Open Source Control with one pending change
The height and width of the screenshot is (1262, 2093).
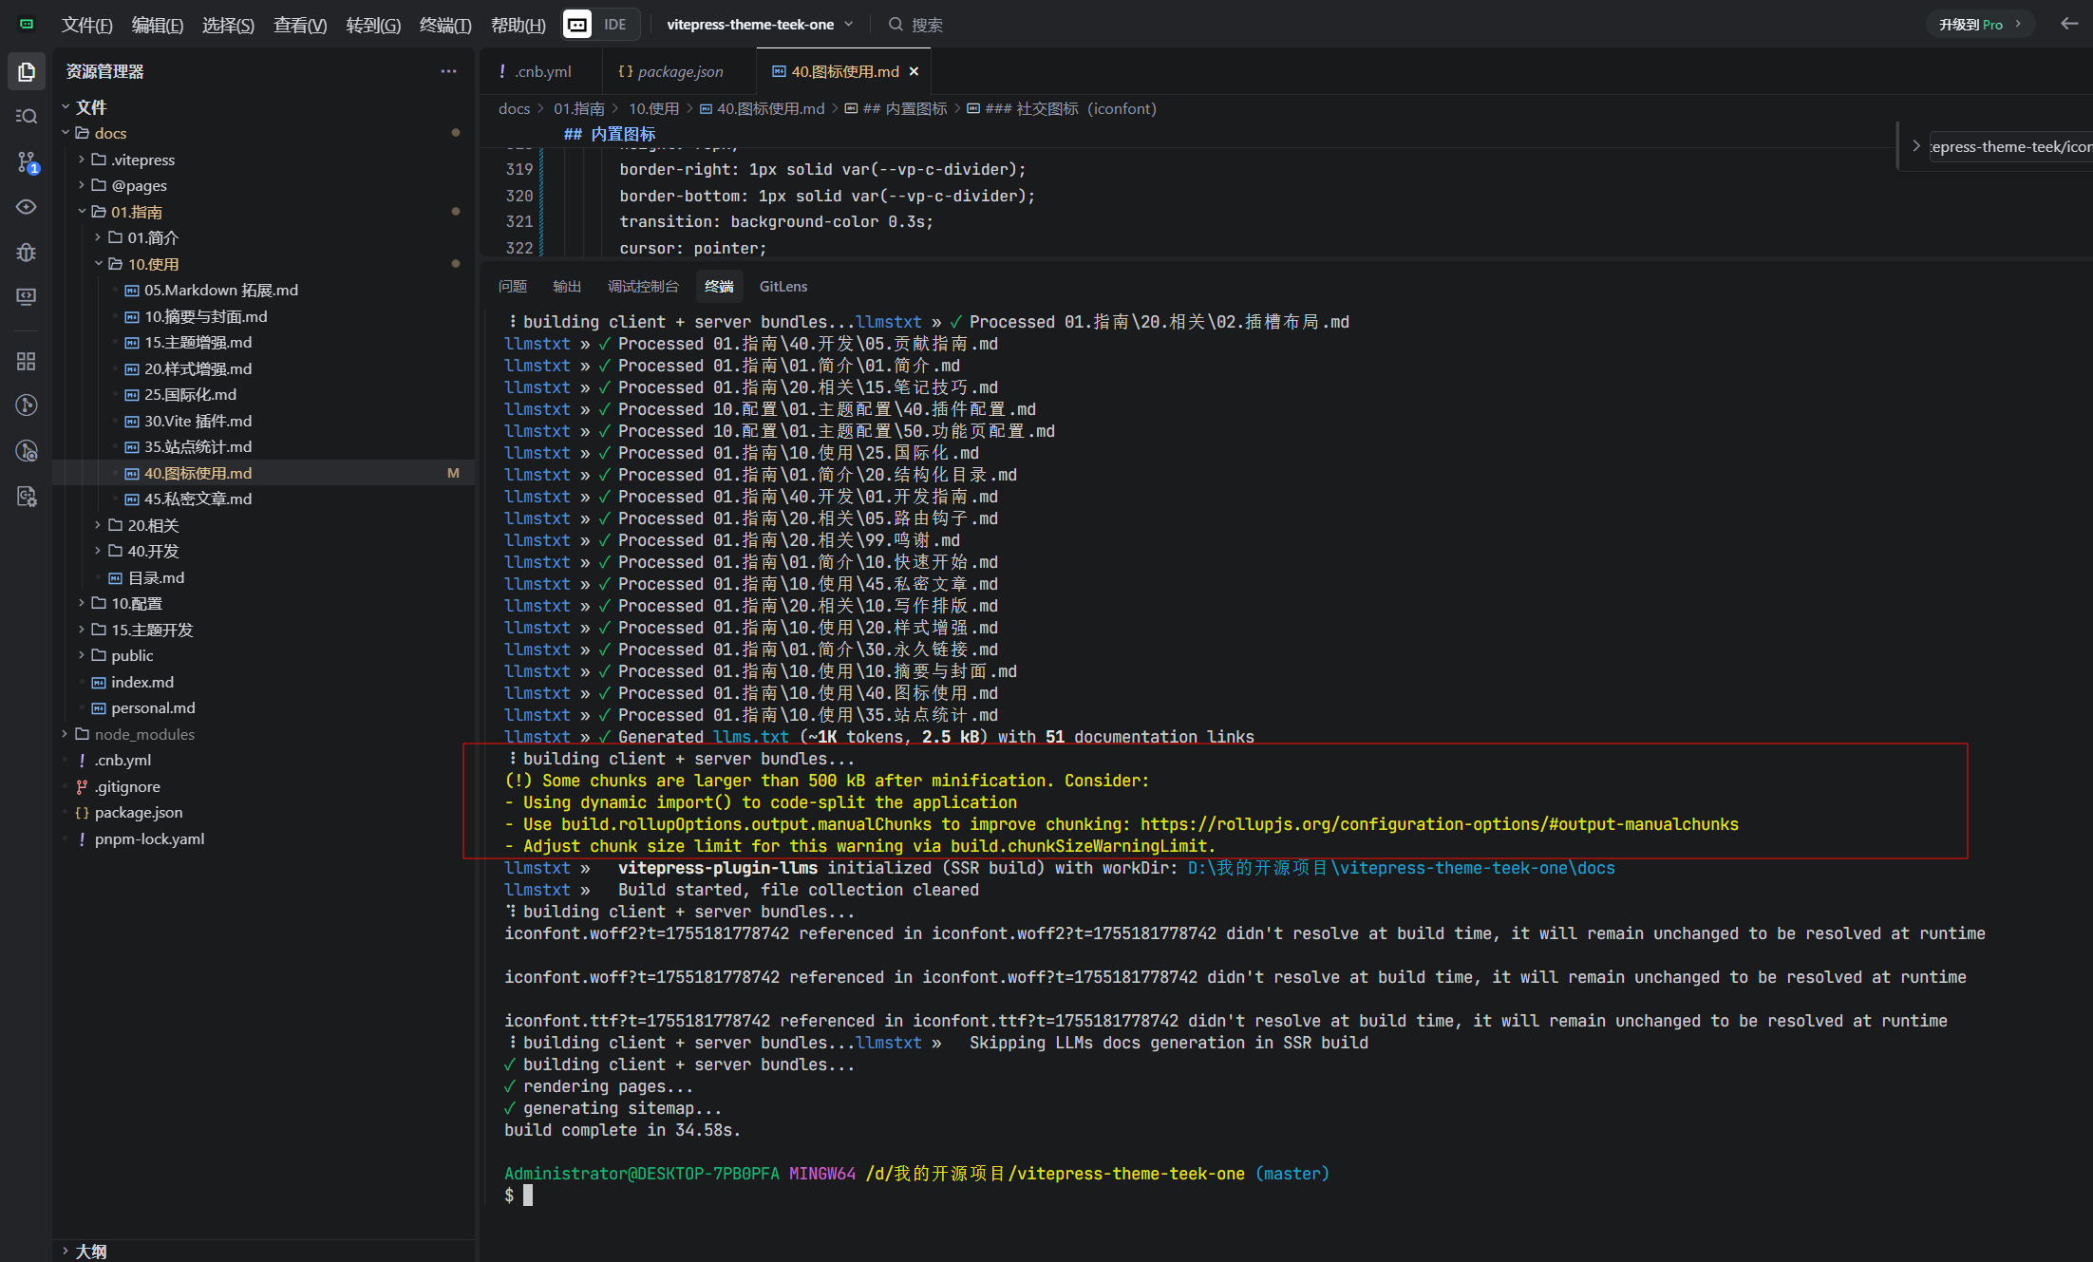(x=27, y=162)
